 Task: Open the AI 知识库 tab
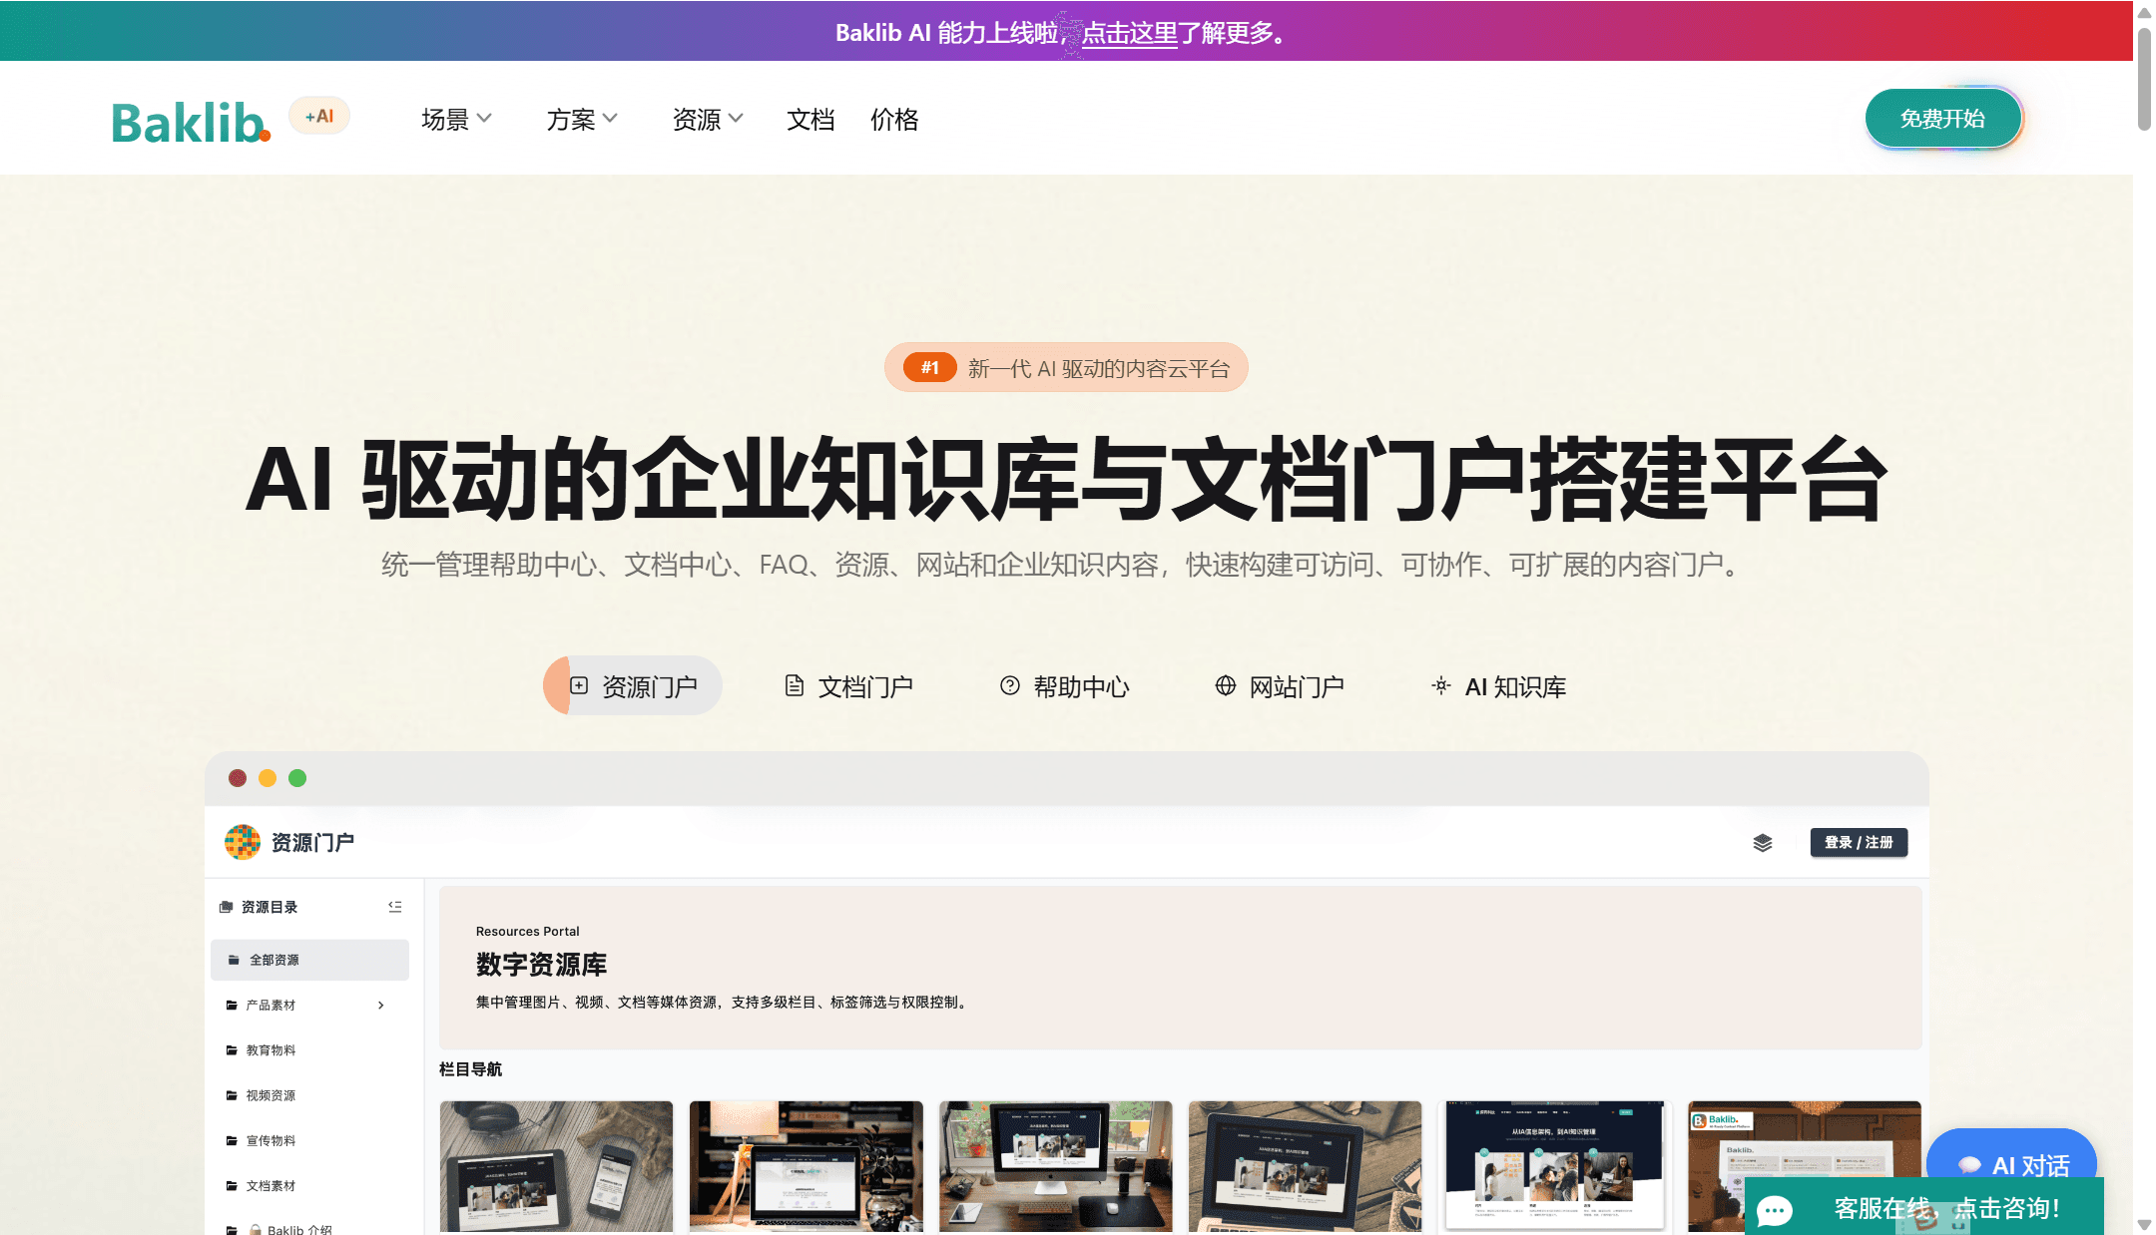[x=1499, y=686]
